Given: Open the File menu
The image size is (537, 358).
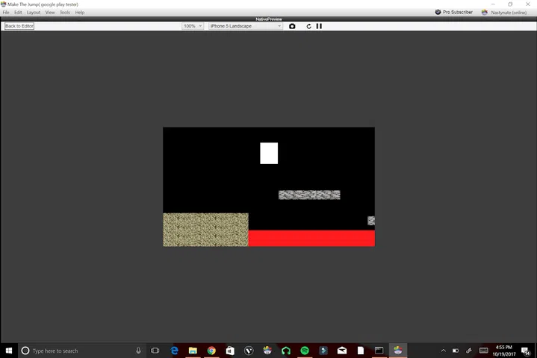Looking at the screenshot, I should click(6, 13).
